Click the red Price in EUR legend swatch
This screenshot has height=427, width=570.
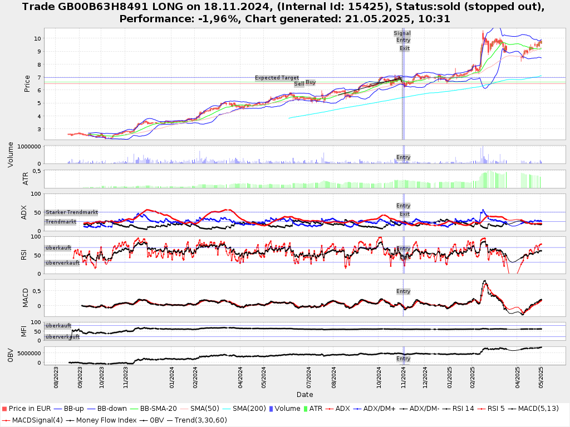4,409
